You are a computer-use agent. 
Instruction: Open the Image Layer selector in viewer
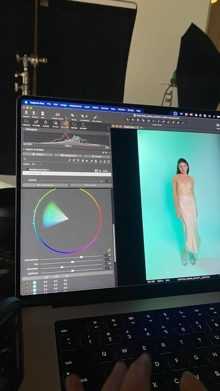(x=131, y=127)
